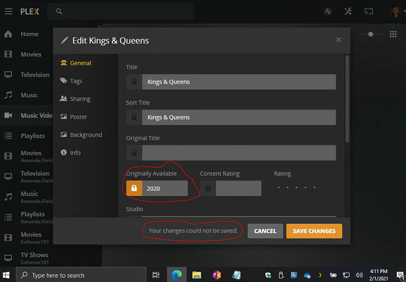Open the Activity status icon
Image resolution: width=406 pixels, height=282 pixels.
[x=328, y=11]
